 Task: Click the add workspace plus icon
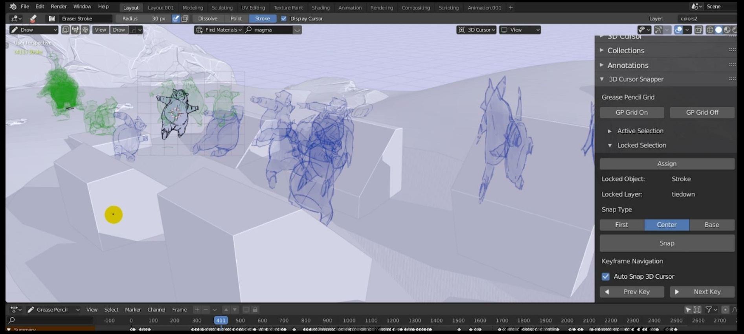pyautogui.click(x=511, y=7)
